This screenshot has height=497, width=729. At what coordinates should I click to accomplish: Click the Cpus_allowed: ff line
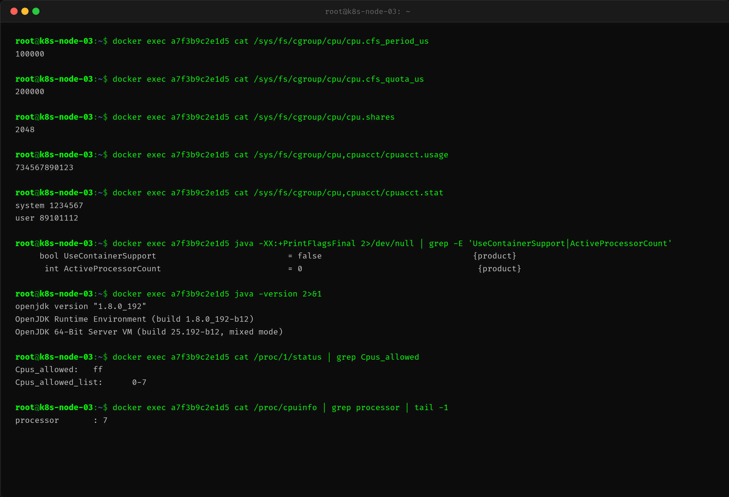point(59,369)
